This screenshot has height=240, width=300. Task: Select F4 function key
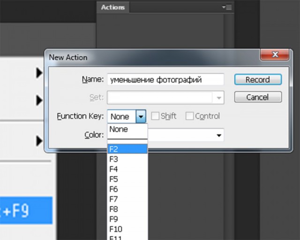point(127,169)
